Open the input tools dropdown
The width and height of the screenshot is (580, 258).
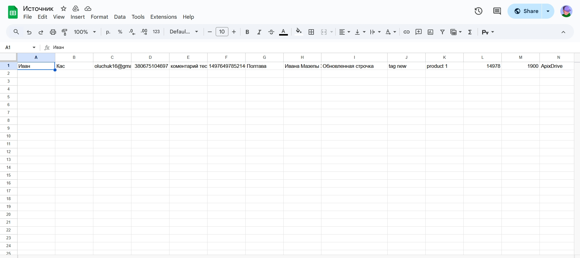(x=488, y=32)
